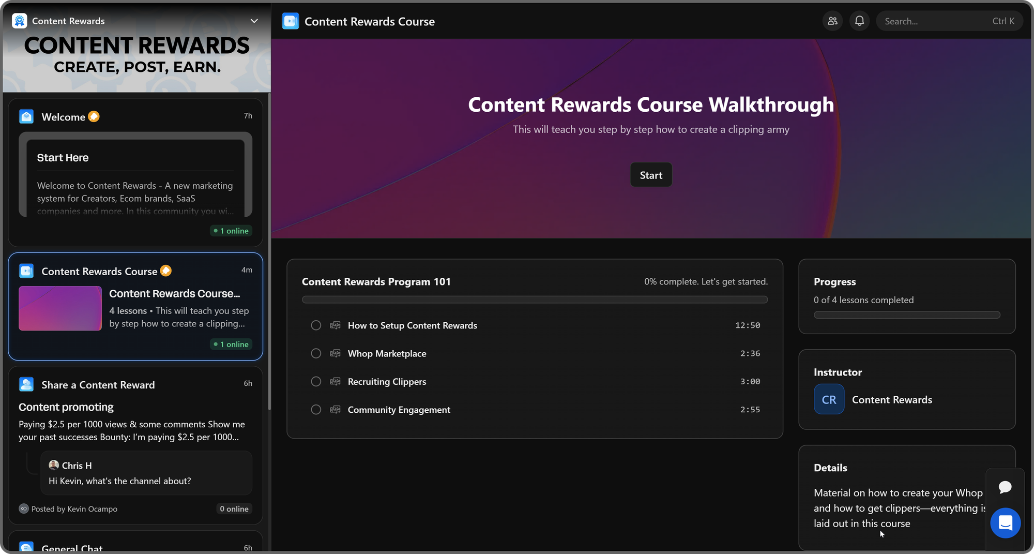Open the General Chat channel

[x=135, y=542]
